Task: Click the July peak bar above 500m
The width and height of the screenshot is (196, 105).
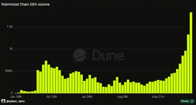Action: (46, 77)
